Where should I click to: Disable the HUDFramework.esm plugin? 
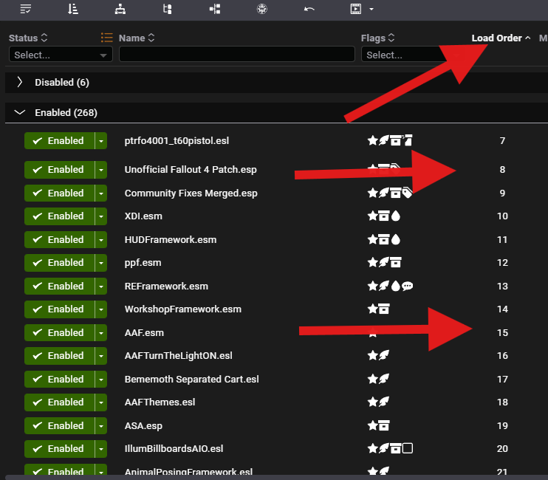[x=59, y=240]
